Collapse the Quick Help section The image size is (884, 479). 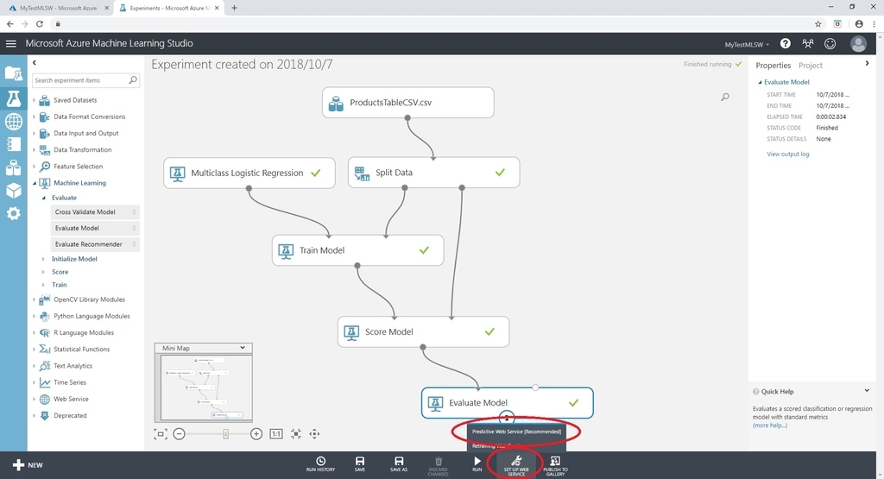point(867,390)
